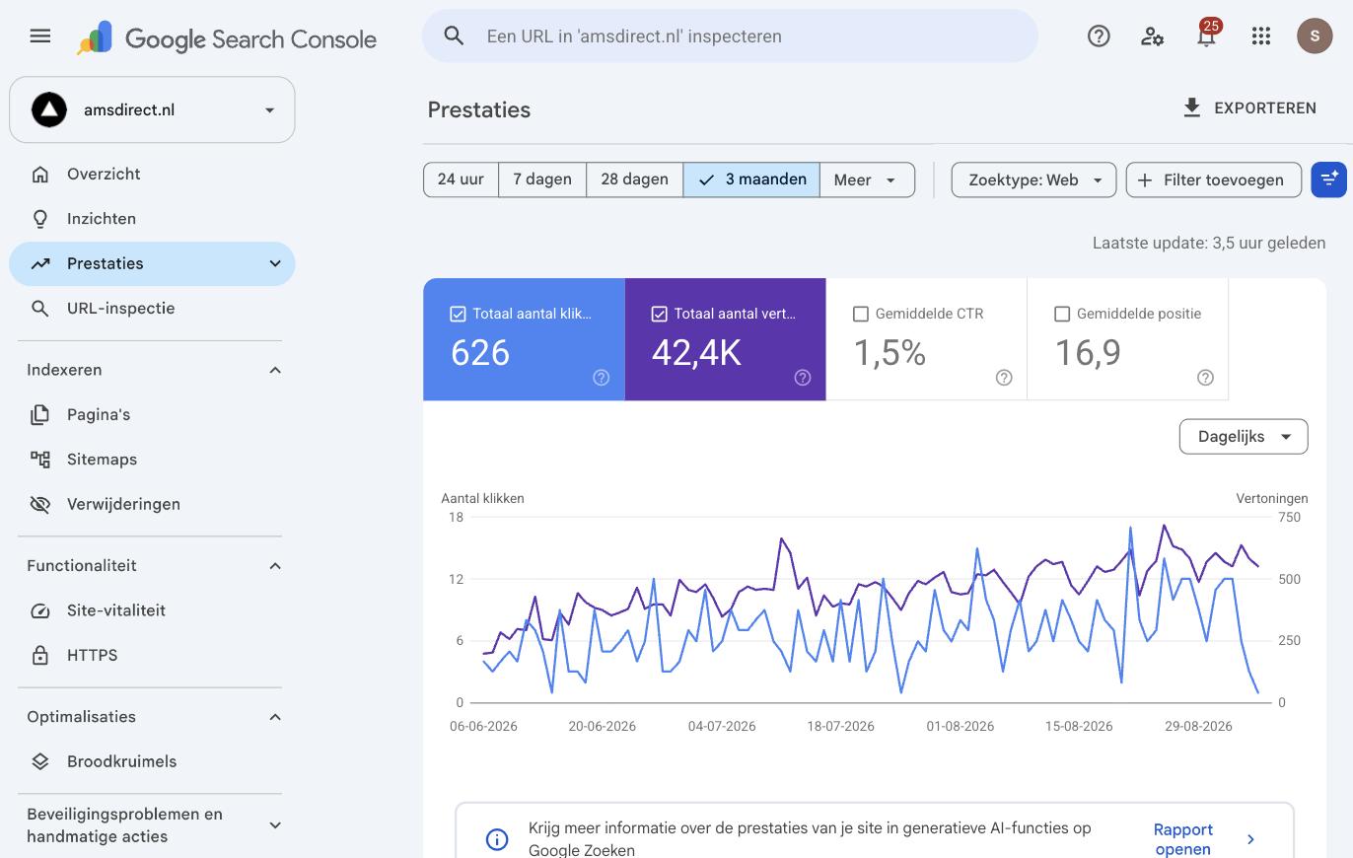Image resolution: width=1353 pixels, height=858 pixels.
Task: Click the 626 total clicks value
Action: tap(480, 353)
